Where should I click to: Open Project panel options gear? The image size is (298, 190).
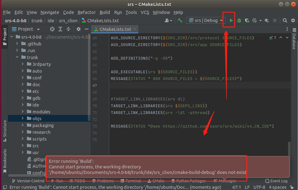(x=79, y=29)
